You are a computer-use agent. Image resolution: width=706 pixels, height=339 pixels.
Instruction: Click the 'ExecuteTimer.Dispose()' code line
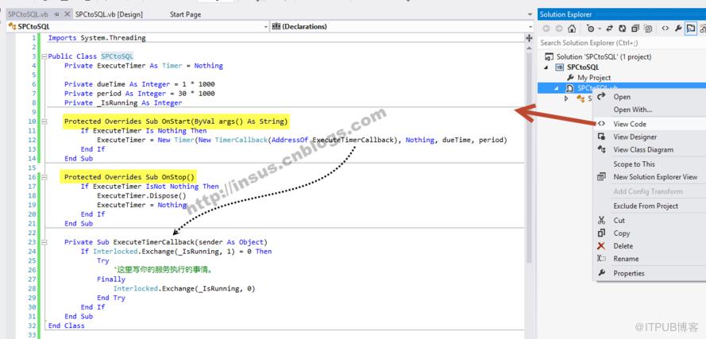tap(141, 195)
